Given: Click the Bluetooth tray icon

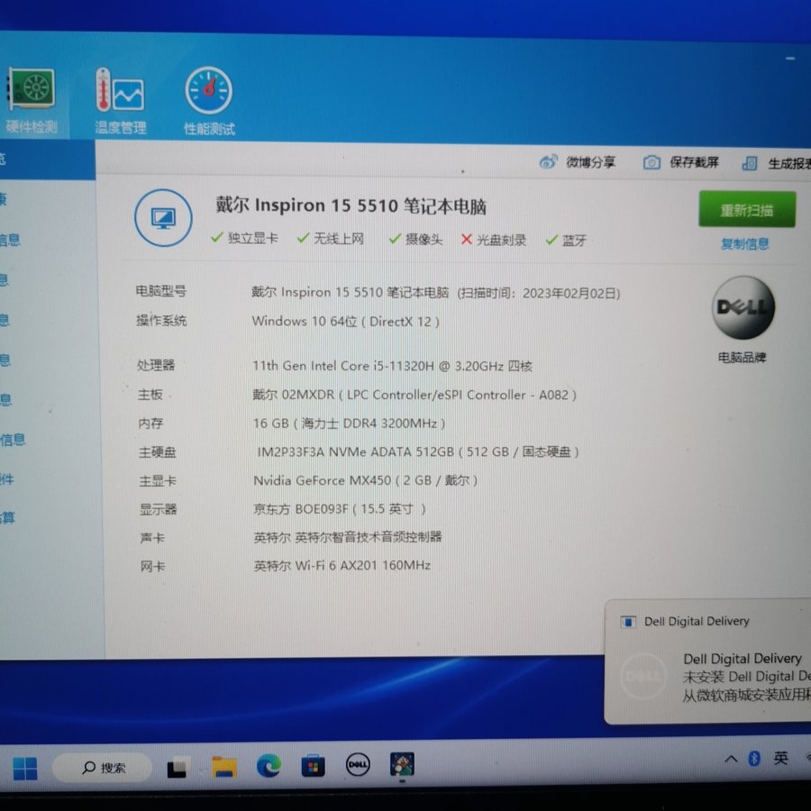Looking at the screenshot, I should [x=754, y=759].
